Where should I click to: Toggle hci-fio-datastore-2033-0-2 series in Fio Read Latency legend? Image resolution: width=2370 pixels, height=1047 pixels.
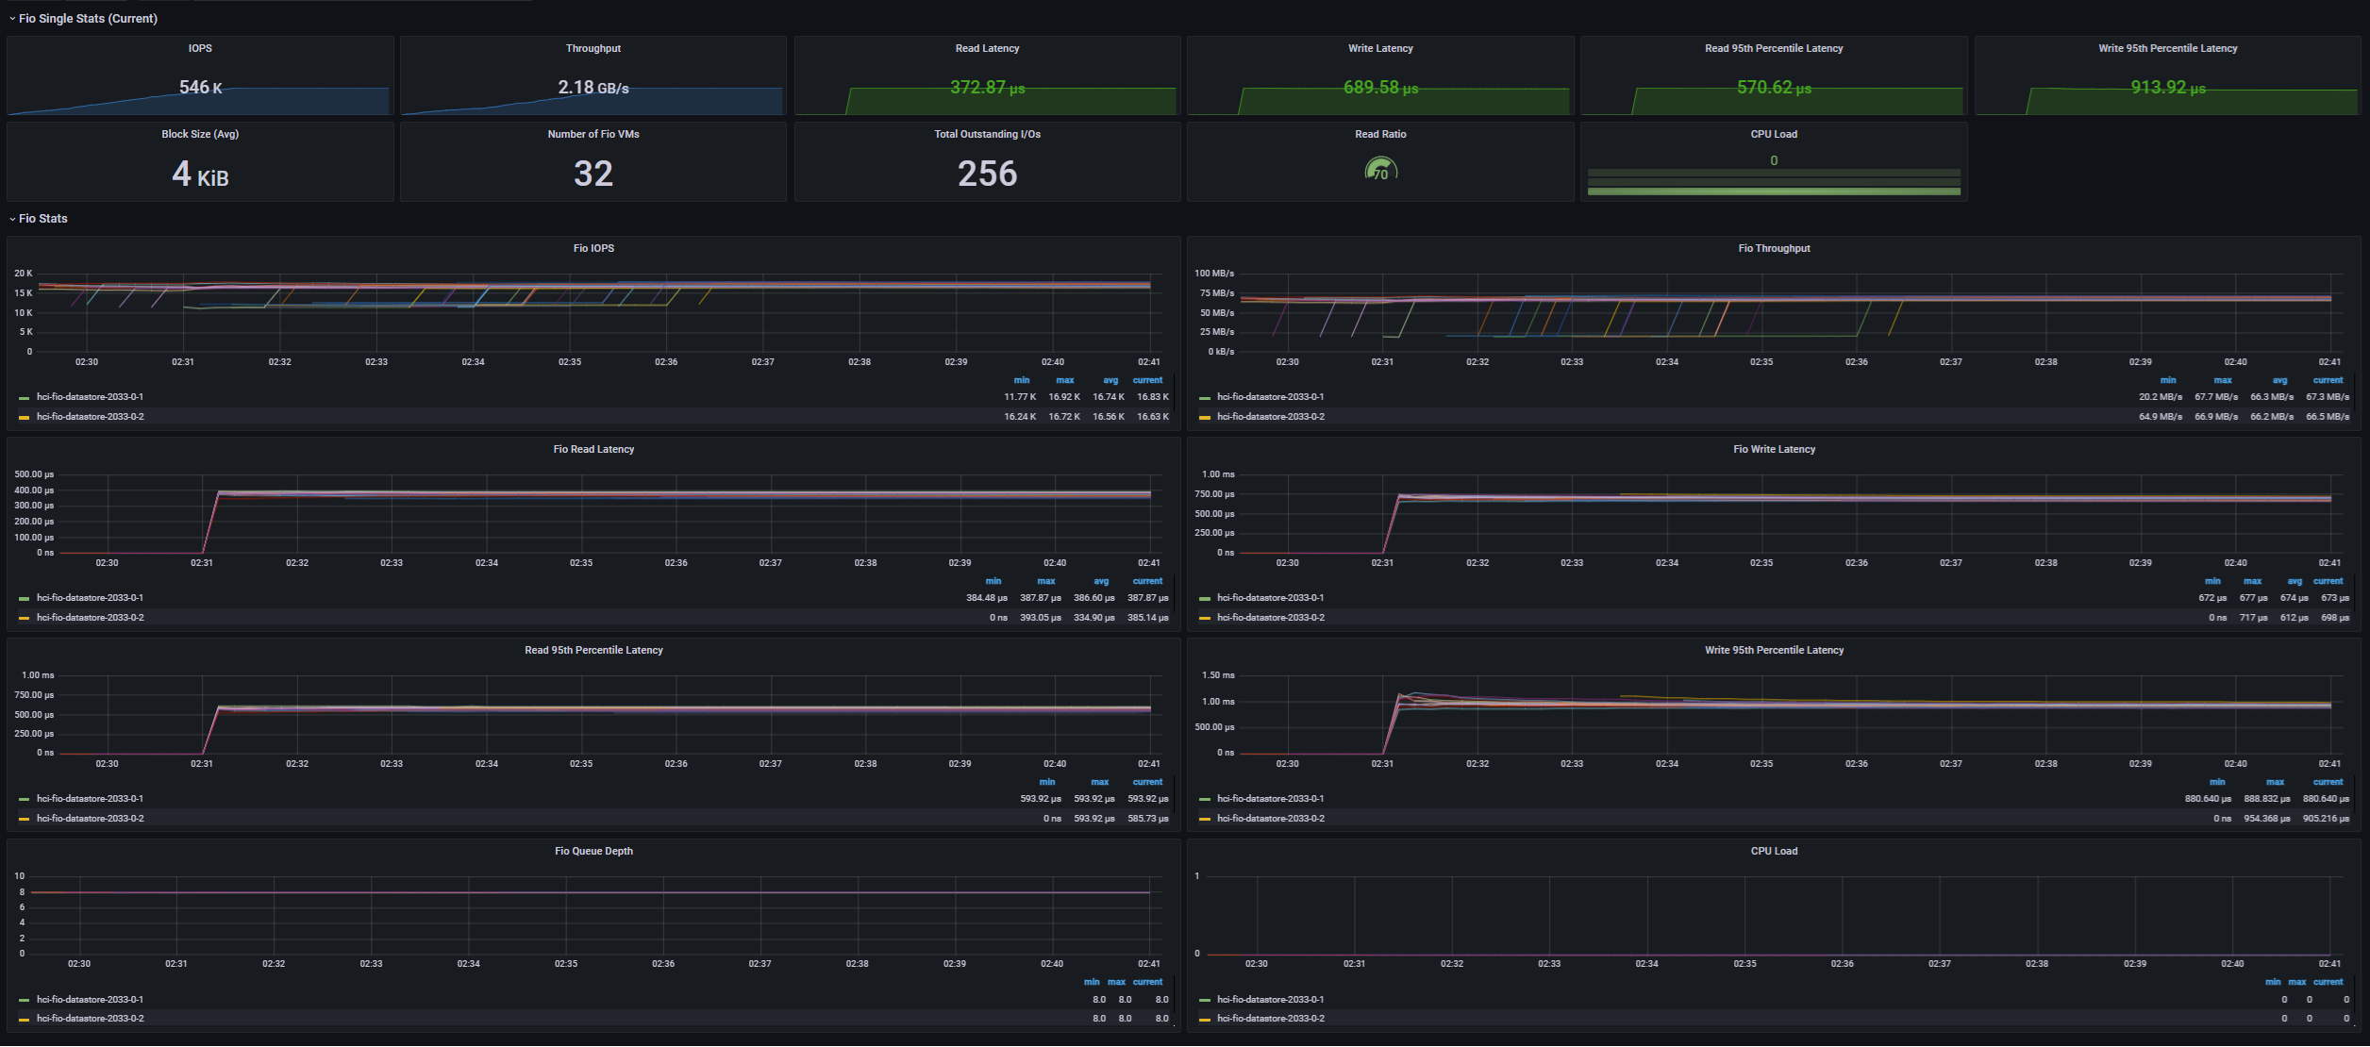(91, 618)
